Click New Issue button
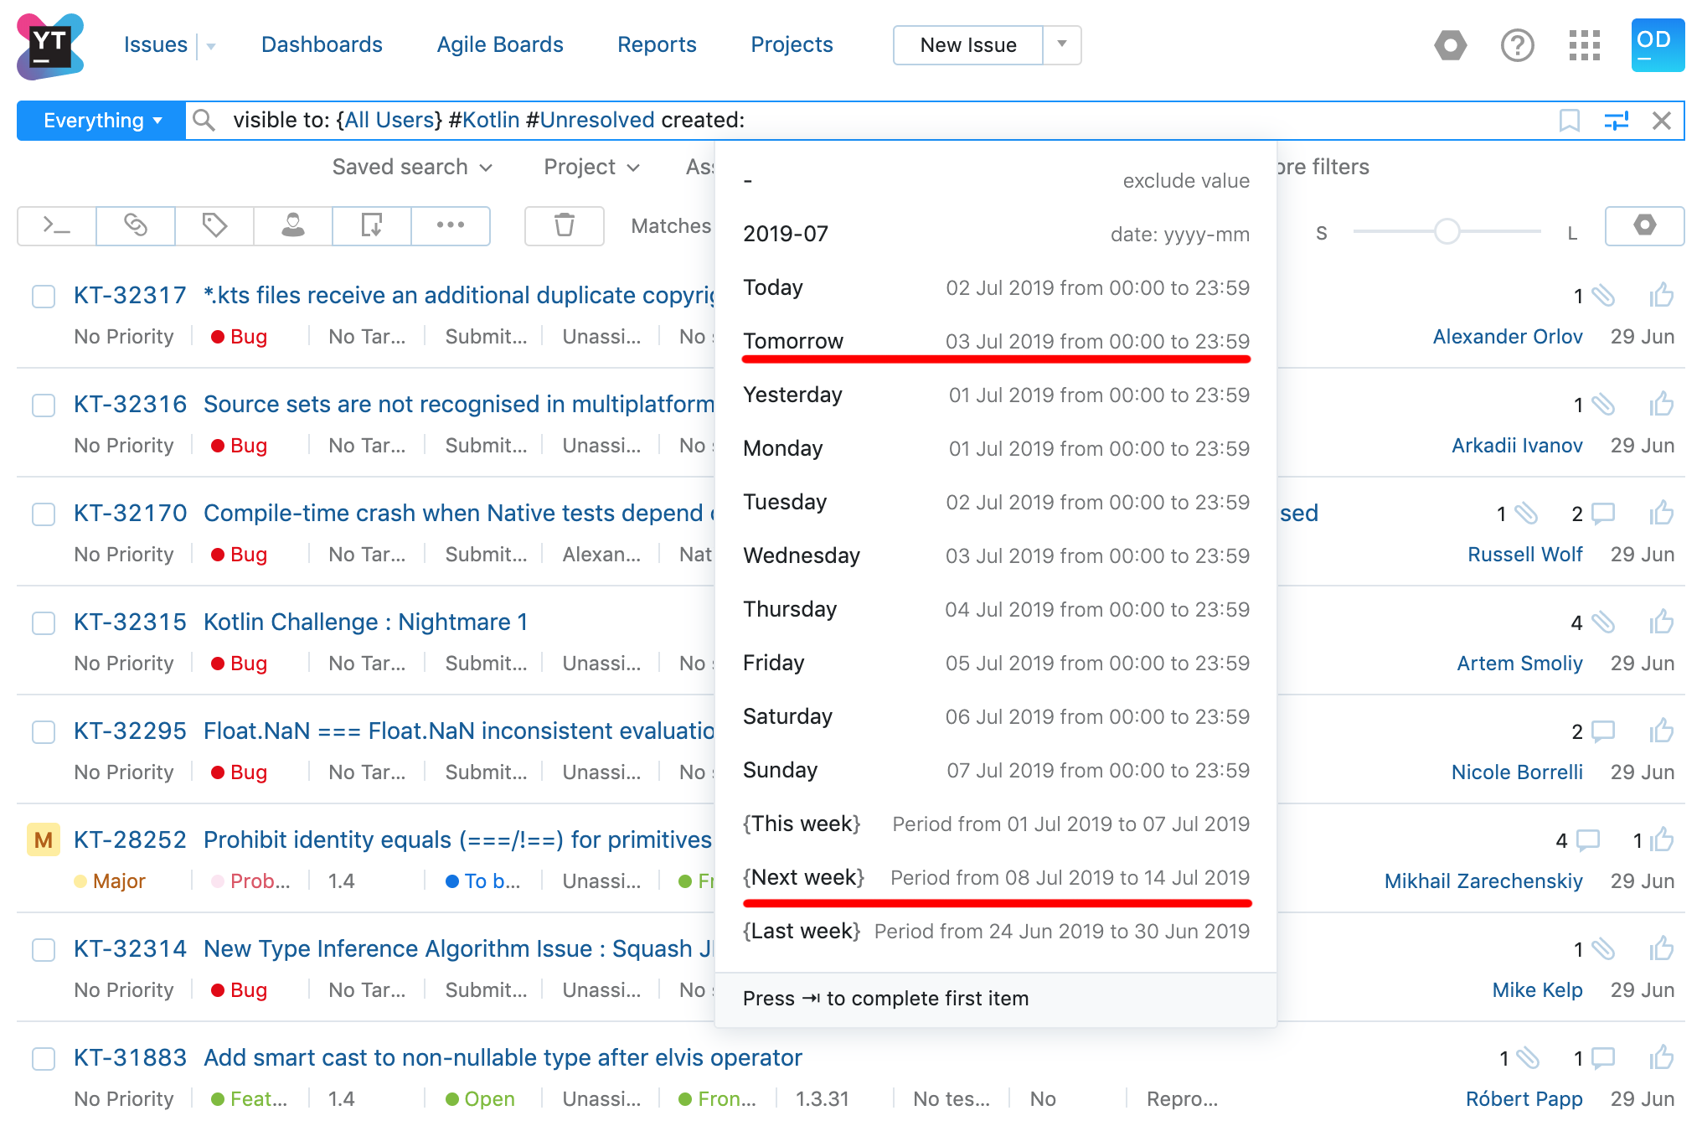The image size is (1702, 1126). point(968,45)
